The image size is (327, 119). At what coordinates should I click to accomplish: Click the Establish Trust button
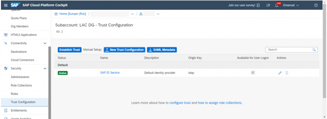(70, 50)
